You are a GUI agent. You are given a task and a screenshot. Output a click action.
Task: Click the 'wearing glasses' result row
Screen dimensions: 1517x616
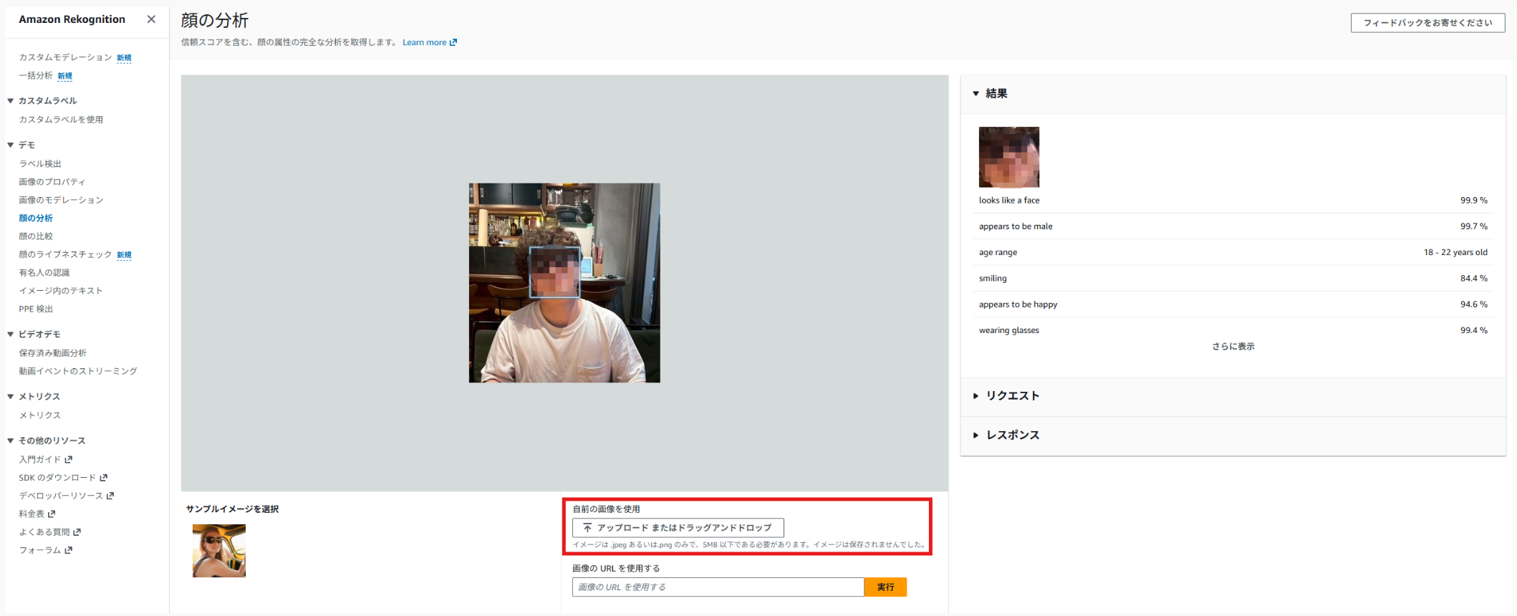[1233, 330]
